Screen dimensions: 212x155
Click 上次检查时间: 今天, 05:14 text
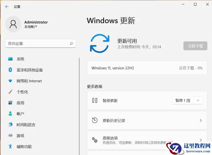(139, 47)
